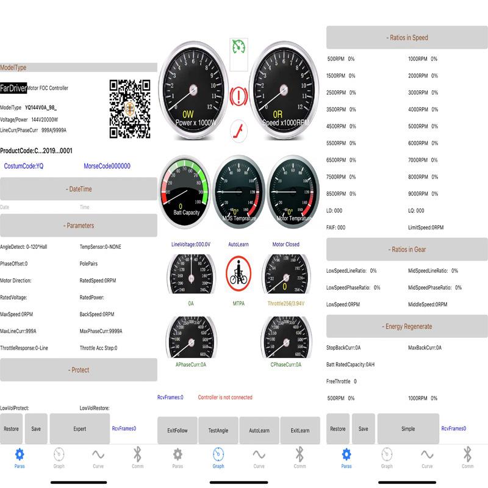Select Graph icon in the middle screen

[218, 458]
